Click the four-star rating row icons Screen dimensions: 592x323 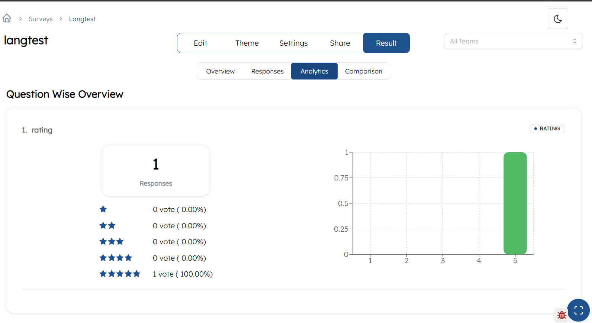point(116,258)
